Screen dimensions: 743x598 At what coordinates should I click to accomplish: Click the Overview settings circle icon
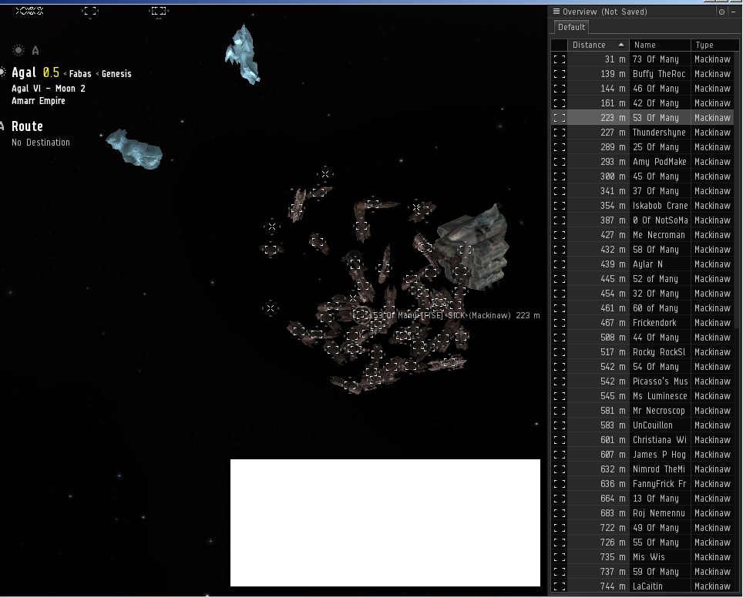721,12
